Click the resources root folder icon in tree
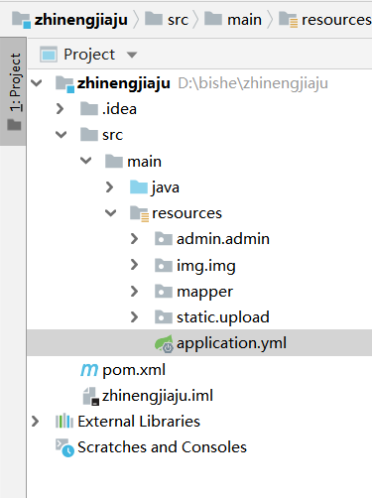This screenshot has width=372, height=498. [x=139, y=213]
